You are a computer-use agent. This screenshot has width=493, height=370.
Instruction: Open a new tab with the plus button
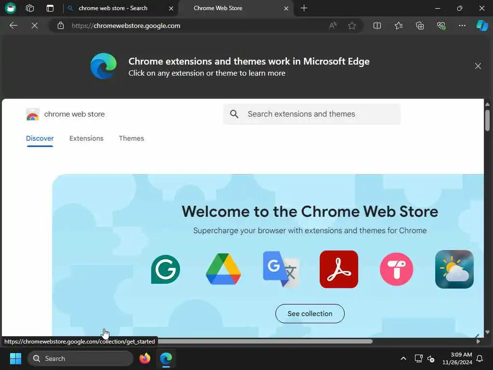(x=304, y=8)
